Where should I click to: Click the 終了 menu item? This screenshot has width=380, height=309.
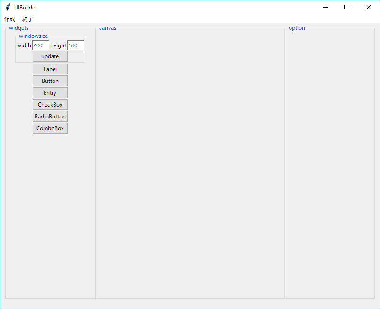[27, 19]
